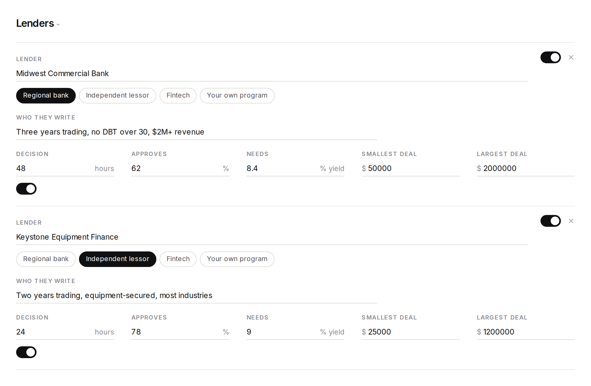Select Independent lessor for Keystone Equipment Finance
This screenshot has height=386, width=591.
[x=118, y=259]
